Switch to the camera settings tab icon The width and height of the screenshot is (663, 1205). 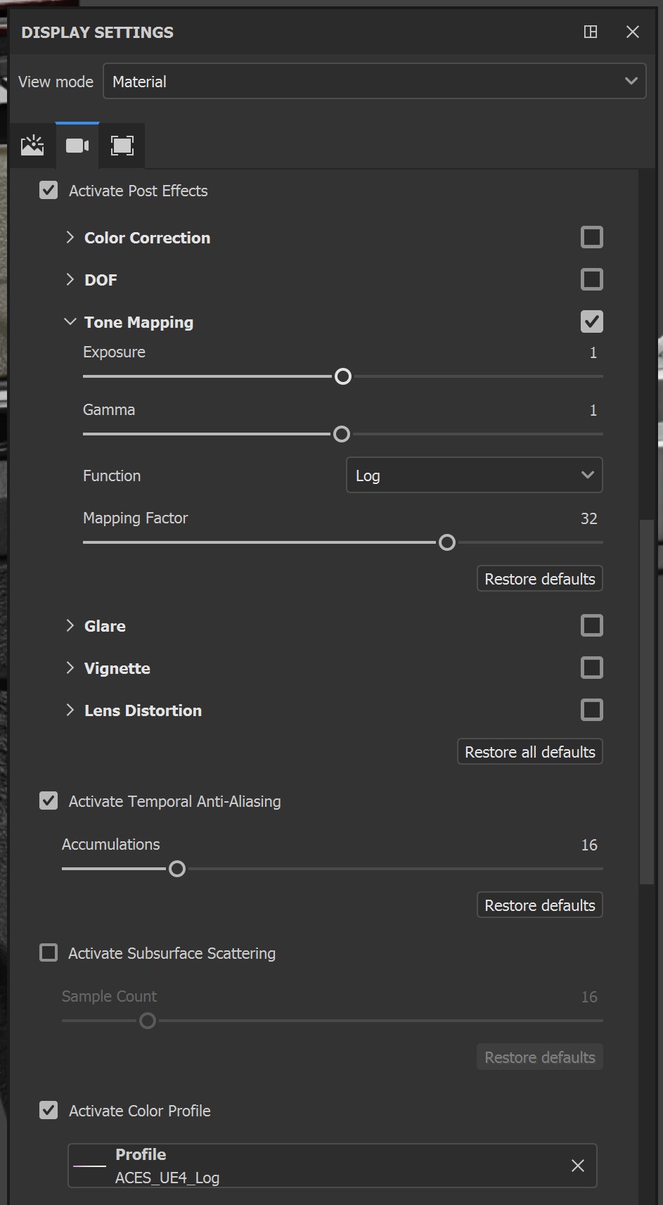click(77, 146)
